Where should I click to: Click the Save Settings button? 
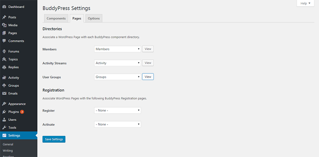54,139
